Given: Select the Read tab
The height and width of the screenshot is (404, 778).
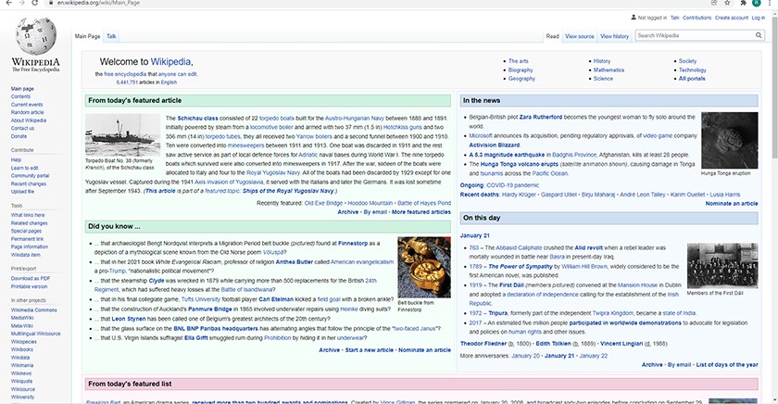Looking at the screenshot, I should 552,36.
